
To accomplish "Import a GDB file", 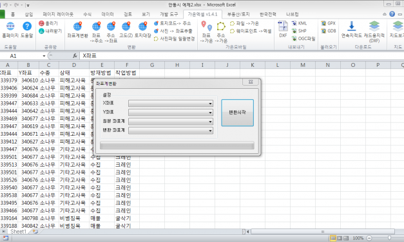I will point(328,31).
